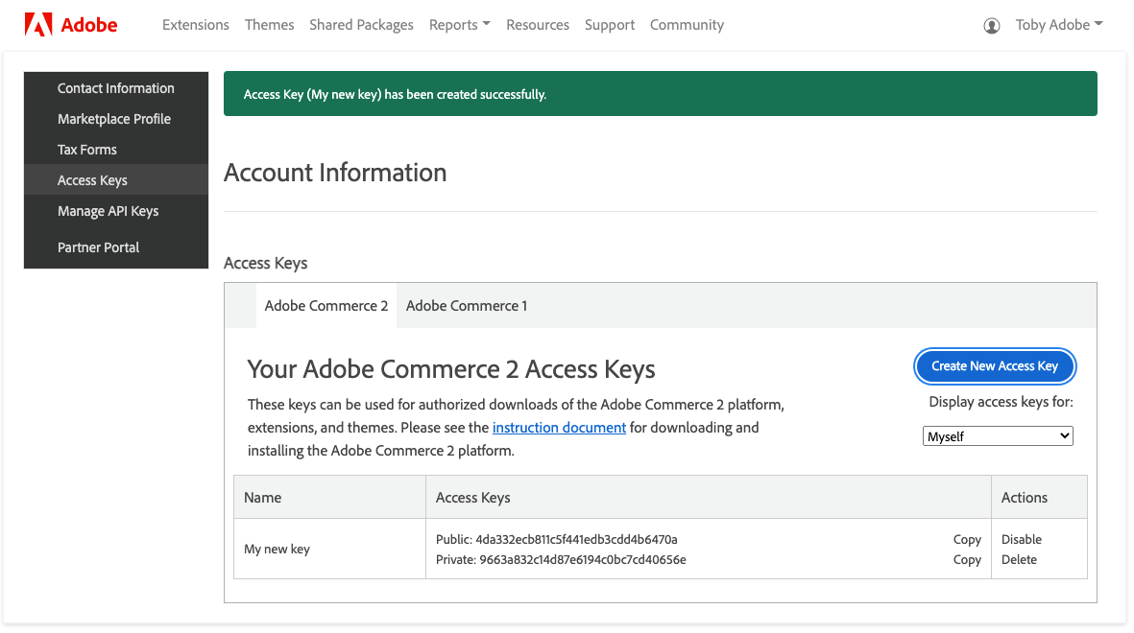Click the user profile avatar icon
Image resolution: width=1134 pixels, height=633 pixels.
(992, 26)
